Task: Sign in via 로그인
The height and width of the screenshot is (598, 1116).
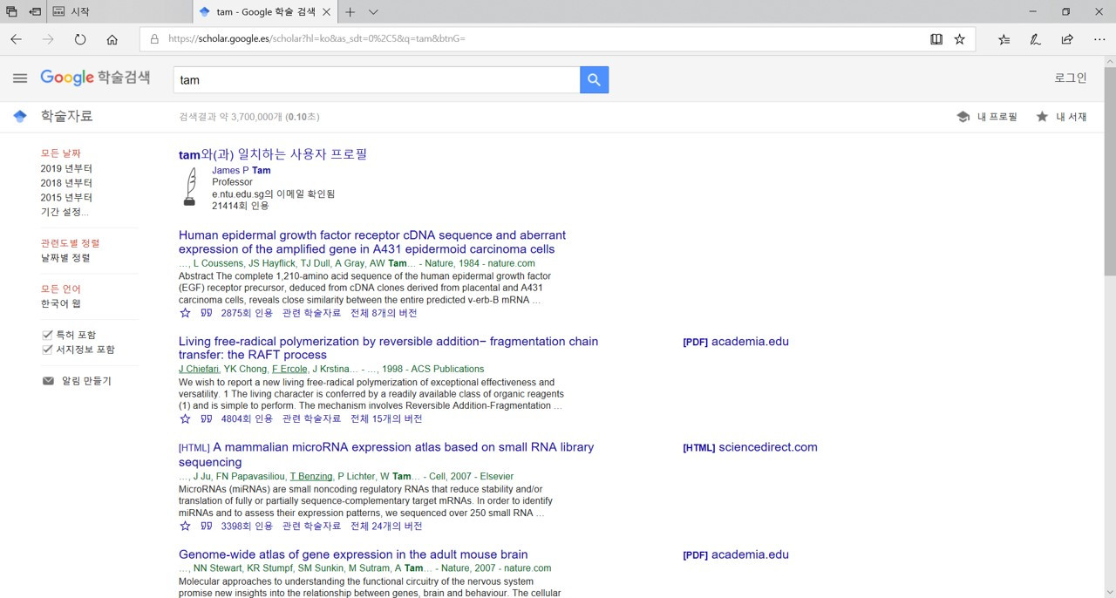Action: (x=1071, y=78)
